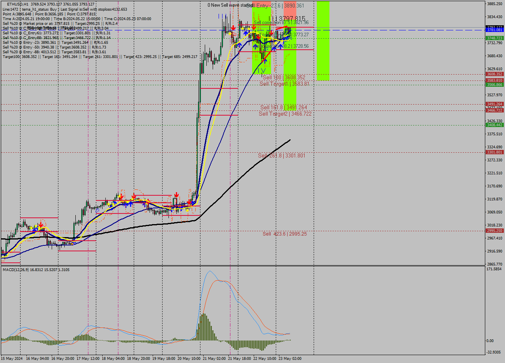Image resolution: width=505 pixels, height=363 pixels.
Task: Select the ETHUSD,H1 chart title
Action: click(18, 4)
